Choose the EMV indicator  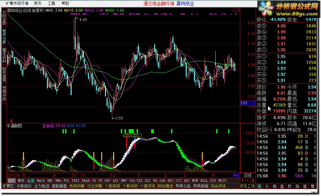tap(124, 181)
